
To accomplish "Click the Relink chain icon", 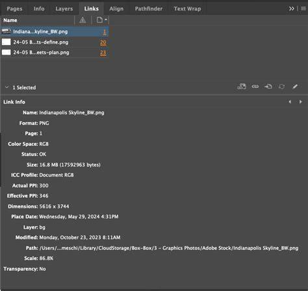I will click(x=255, y=87).
